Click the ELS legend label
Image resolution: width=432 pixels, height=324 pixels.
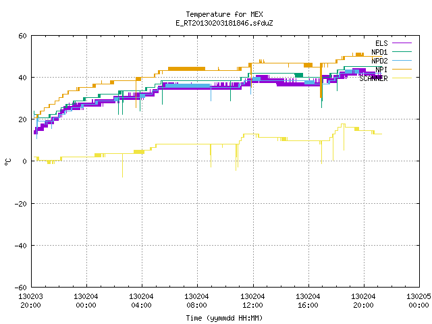coord(381,43)
